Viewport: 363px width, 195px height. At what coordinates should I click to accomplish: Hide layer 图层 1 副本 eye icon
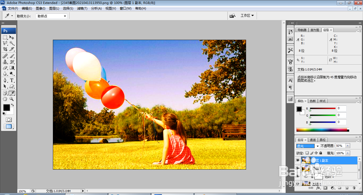(x=298, y=160)
